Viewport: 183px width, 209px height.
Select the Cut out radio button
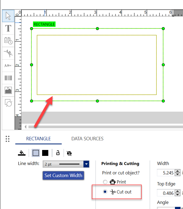point(105,192)
